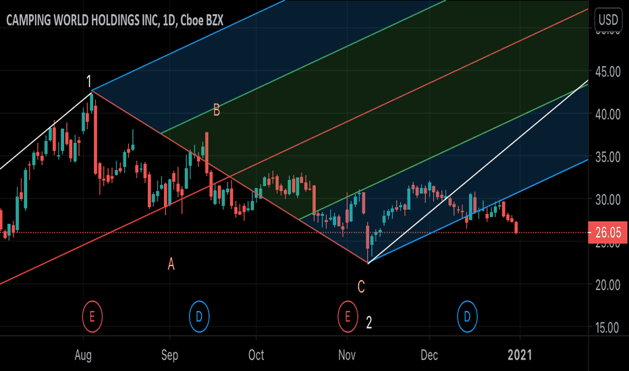This screenshot has height=371, width=629.
Task: Click the Nov date axis label
Action: [347, 355]
